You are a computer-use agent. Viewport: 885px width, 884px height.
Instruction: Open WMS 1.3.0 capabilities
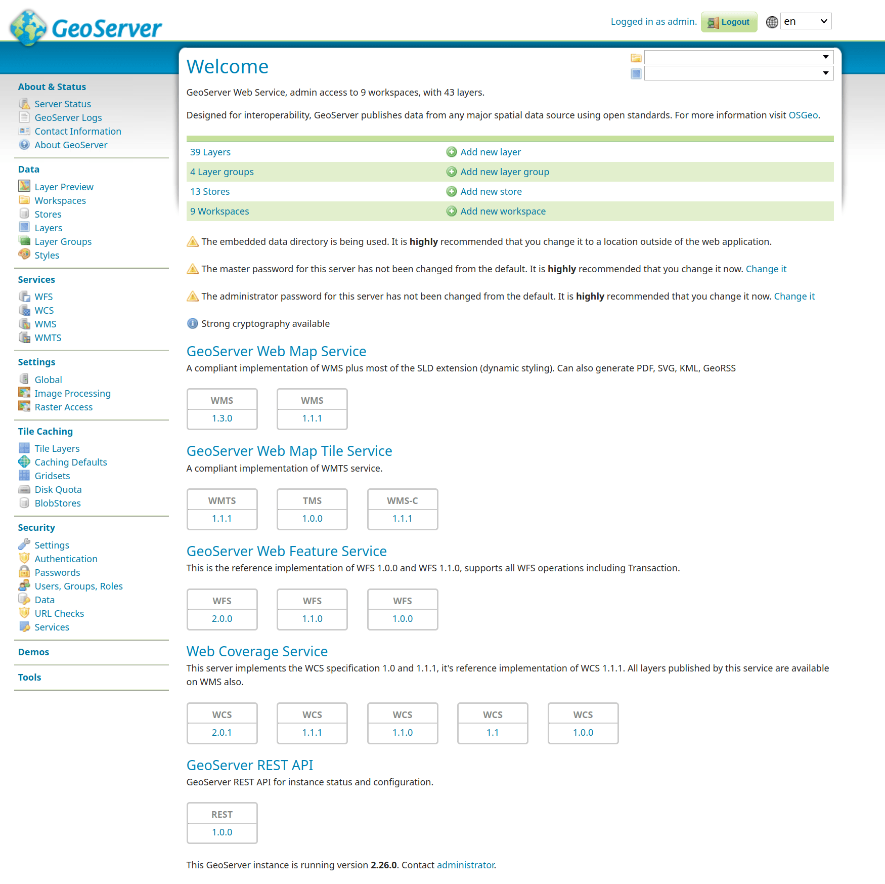[222, 418]
